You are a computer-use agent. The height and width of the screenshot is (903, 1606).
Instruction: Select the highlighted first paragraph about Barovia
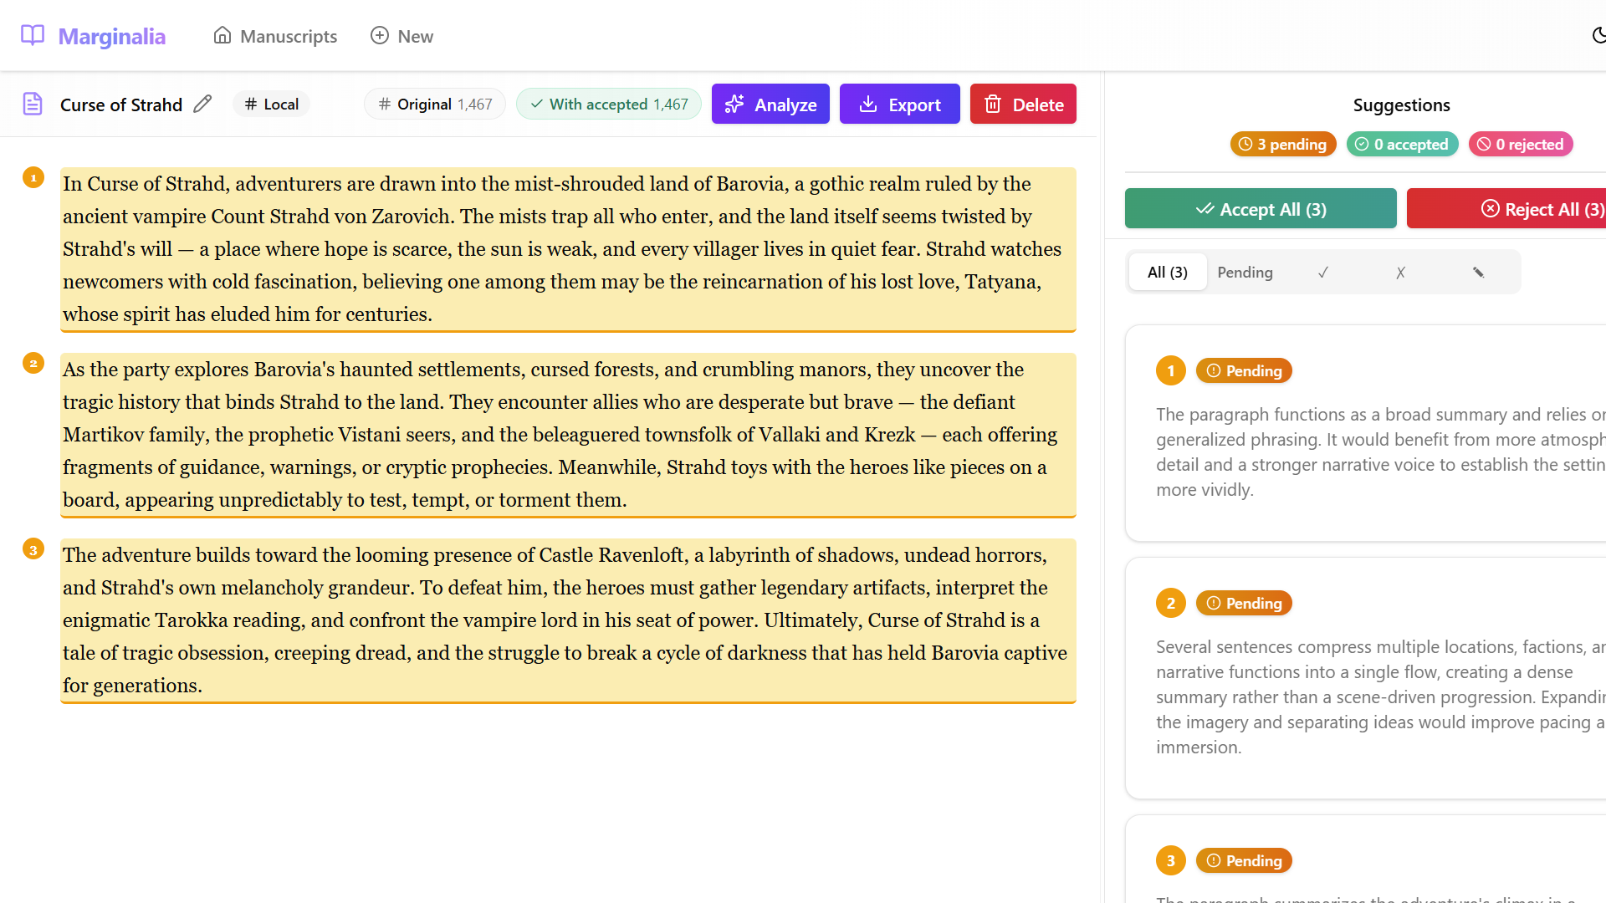568,249
